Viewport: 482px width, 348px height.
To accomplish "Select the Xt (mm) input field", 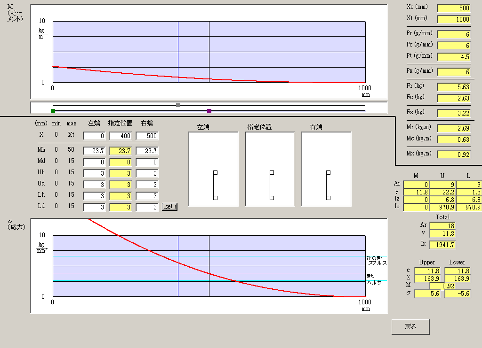I will (454, 19).
